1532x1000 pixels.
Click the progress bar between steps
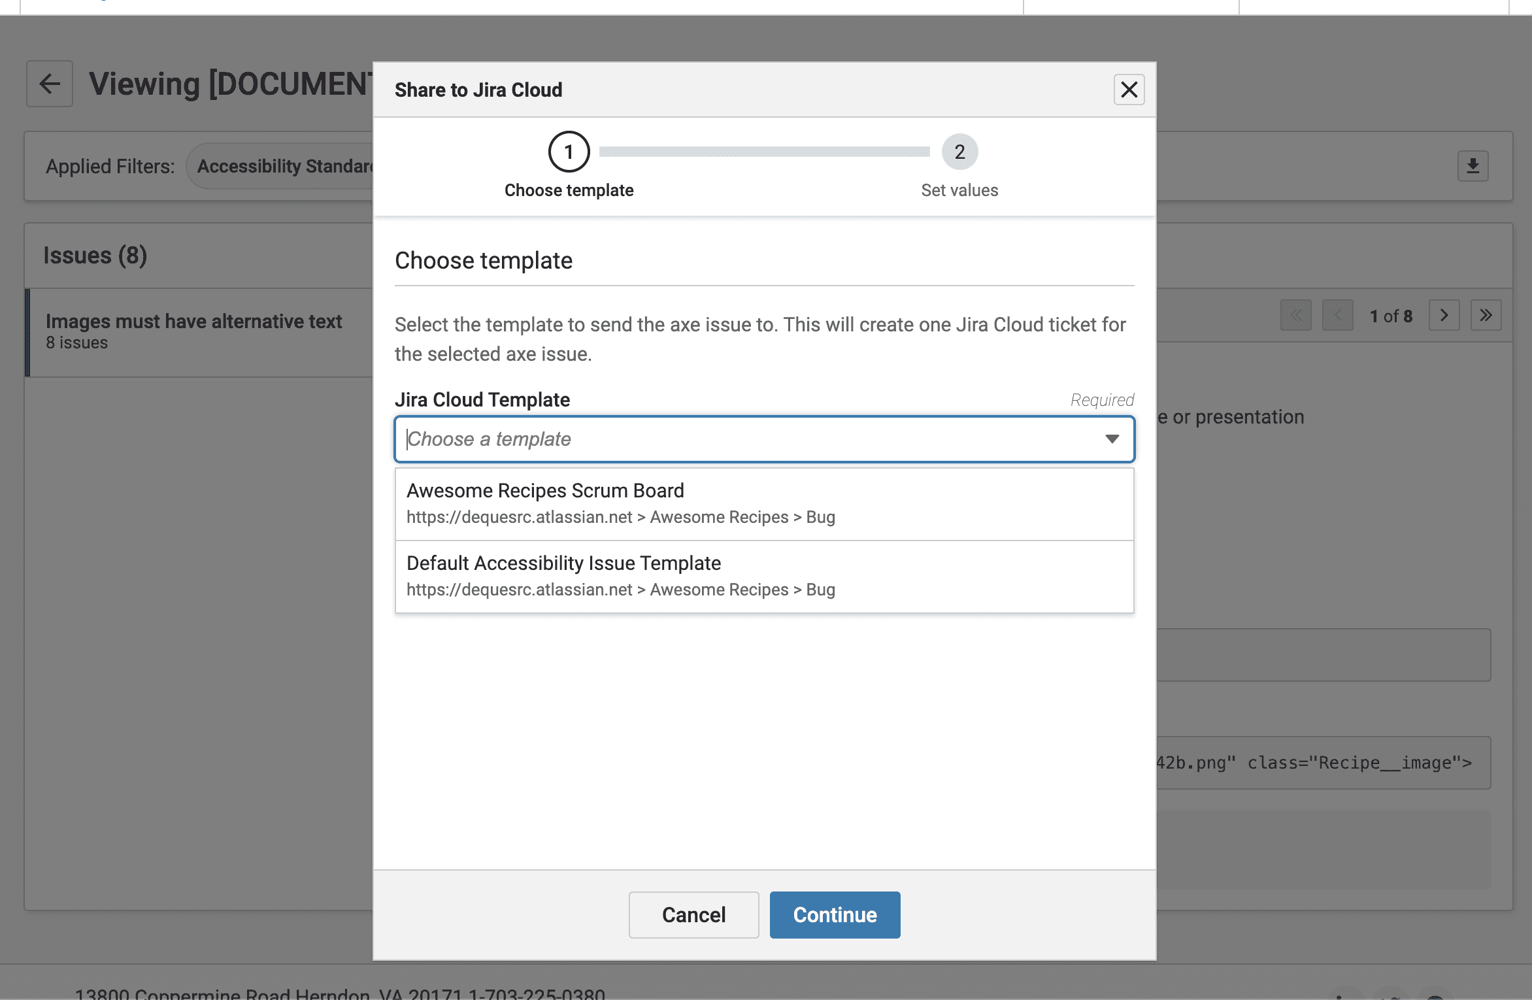pyautogui.click(x=763, y=152)
